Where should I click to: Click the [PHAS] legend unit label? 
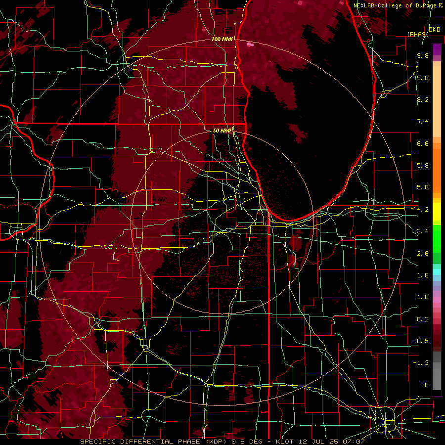pos(418,34)
